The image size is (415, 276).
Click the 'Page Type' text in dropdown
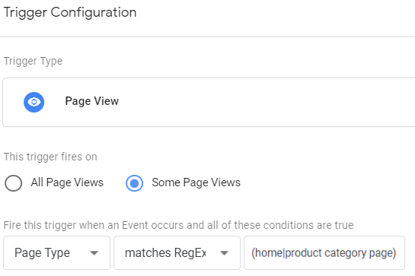[x=42, y=252]
